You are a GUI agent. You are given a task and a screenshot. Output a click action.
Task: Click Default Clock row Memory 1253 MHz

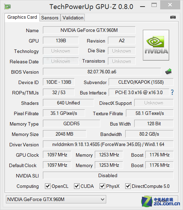click(x=109, y=165)
